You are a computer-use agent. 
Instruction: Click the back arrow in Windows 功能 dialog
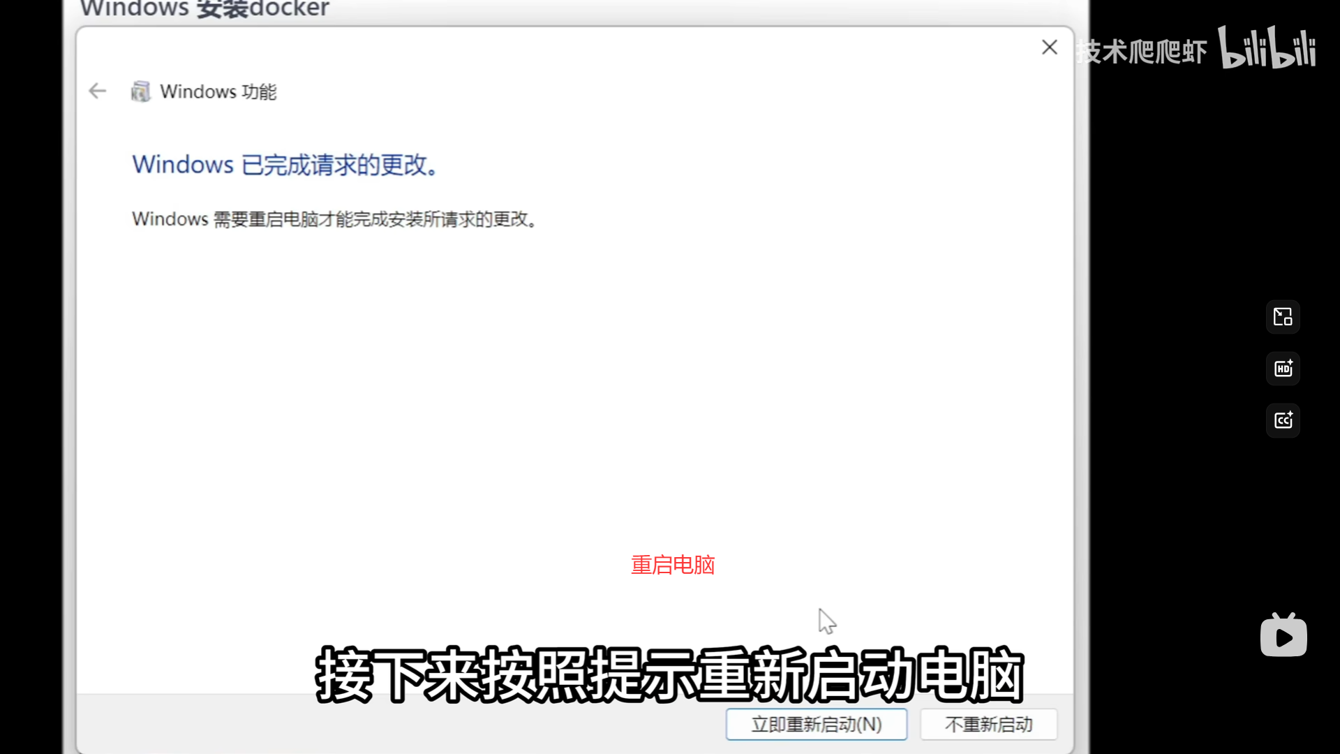[98, 91]
